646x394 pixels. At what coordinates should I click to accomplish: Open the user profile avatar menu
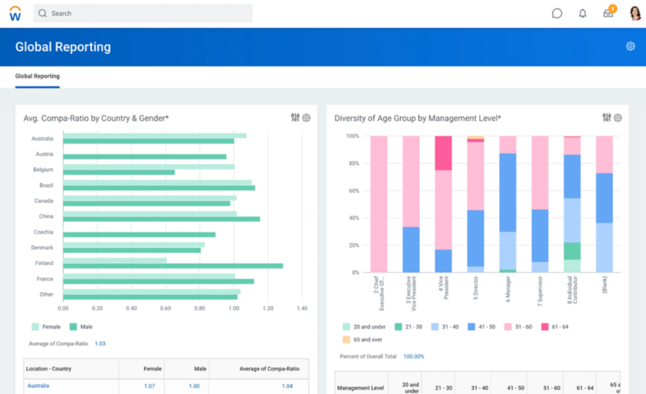click(635, 13)
